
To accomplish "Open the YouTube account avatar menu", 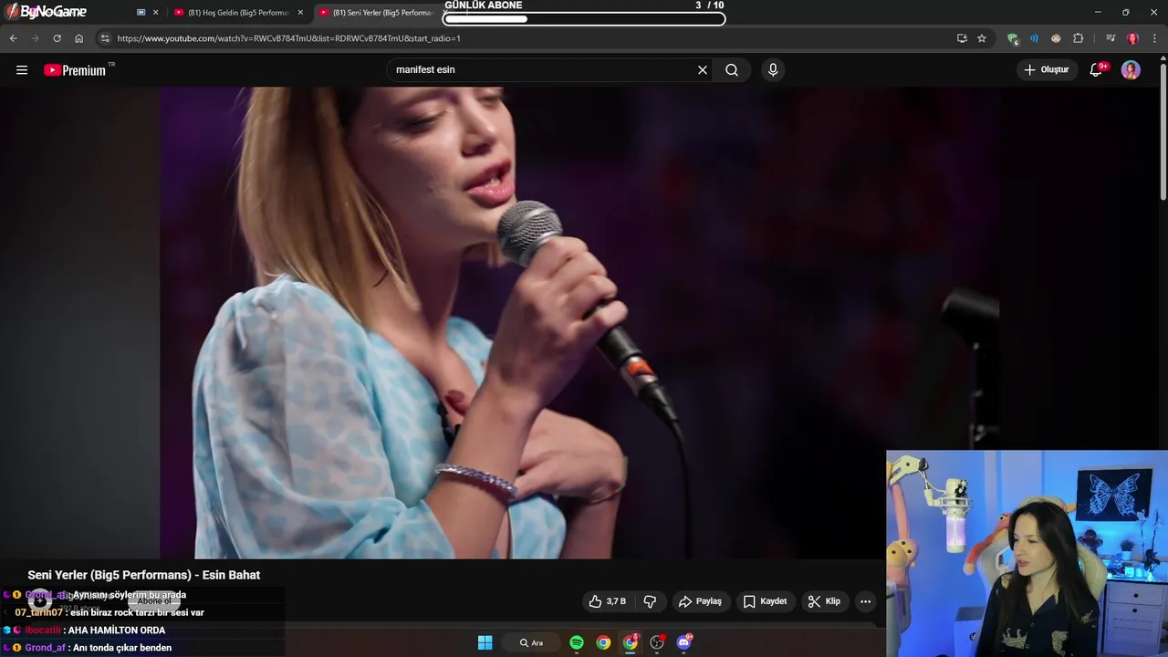I will click(x=1131, y=70).
